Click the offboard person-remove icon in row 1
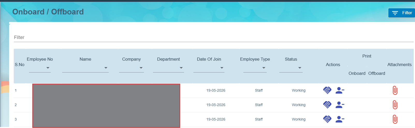 pos(340,90)
